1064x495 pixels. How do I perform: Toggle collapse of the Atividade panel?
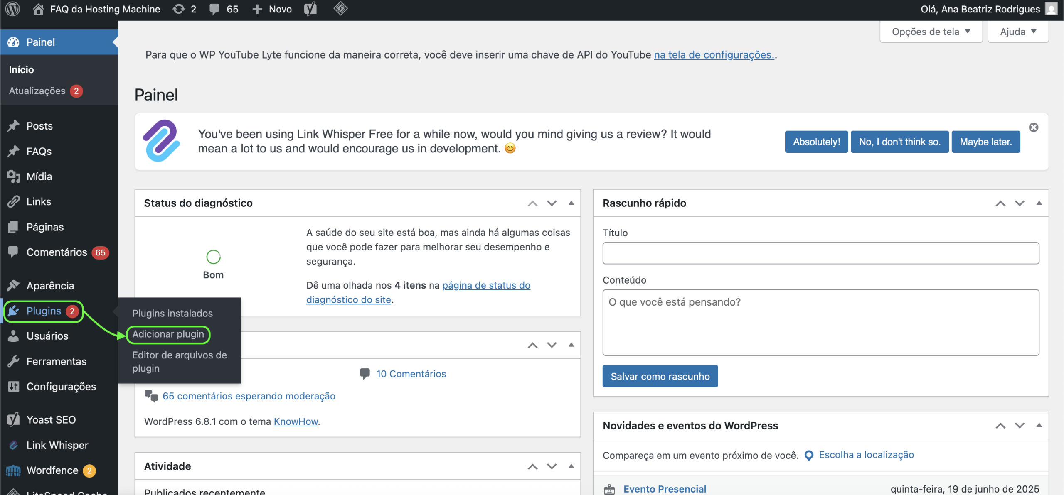click(571, 466)
